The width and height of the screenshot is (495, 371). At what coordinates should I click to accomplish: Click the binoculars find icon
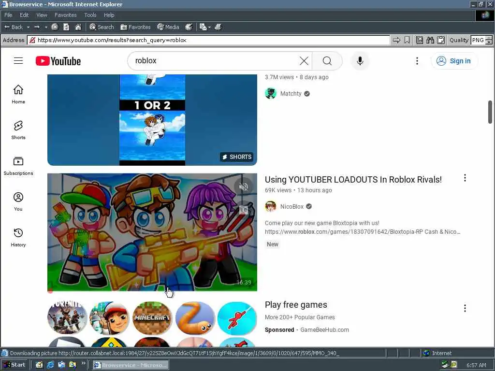pos(430,40)
